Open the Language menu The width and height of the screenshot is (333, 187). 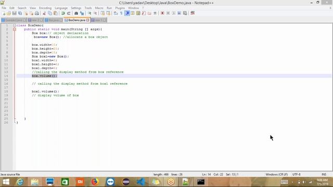[61, 8]
